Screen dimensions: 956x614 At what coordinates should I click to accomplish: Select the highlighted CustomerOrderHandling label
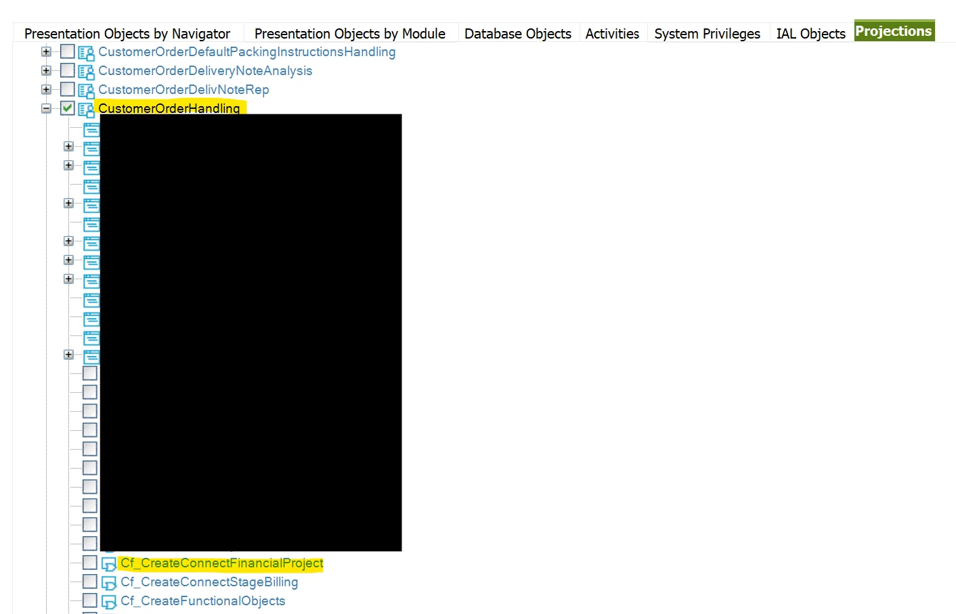(169, 108)
